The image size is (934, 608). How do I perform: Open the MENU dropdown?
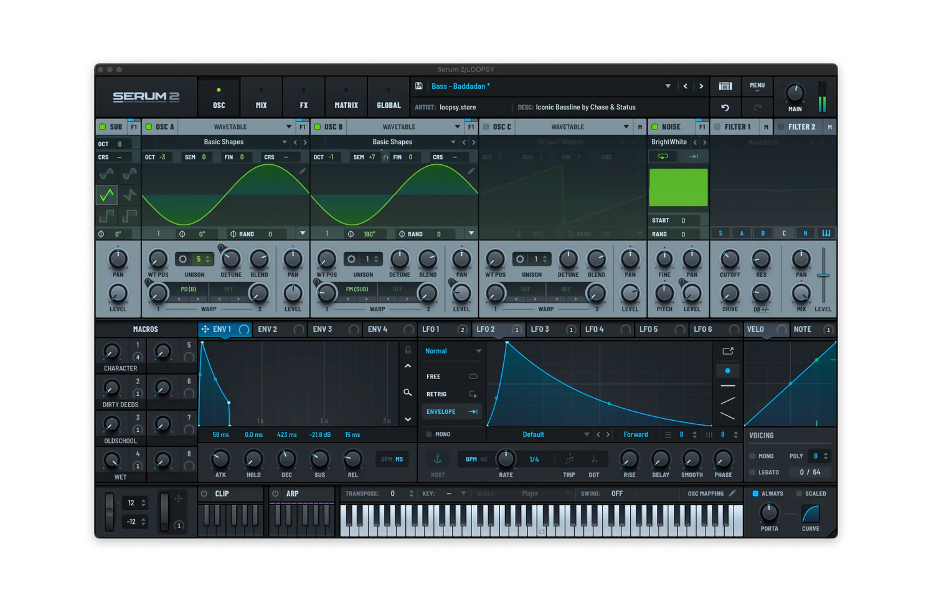[757, 87]
